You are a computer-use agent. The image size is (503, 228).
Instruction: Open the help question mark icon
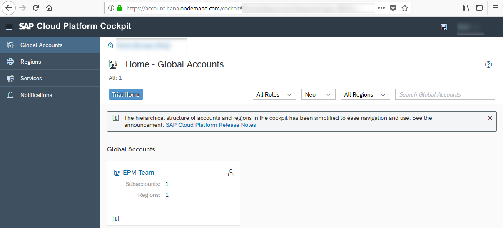(x=488, y=64)
